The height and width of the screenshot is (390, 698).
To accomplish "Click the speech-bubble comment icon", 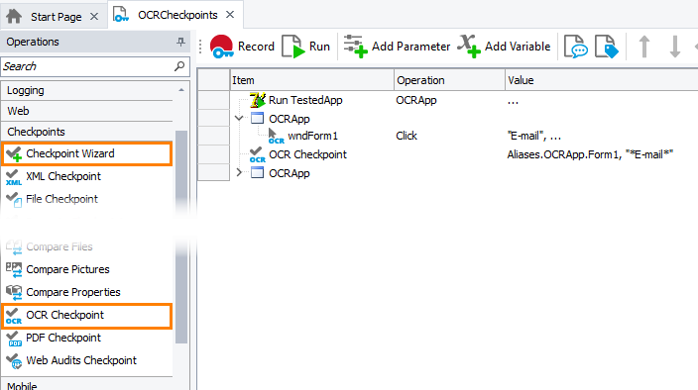I will 576,47.
